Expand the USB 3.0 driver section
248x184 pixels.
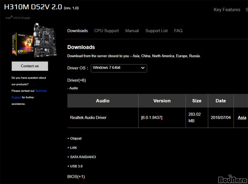tap(76, 166)
